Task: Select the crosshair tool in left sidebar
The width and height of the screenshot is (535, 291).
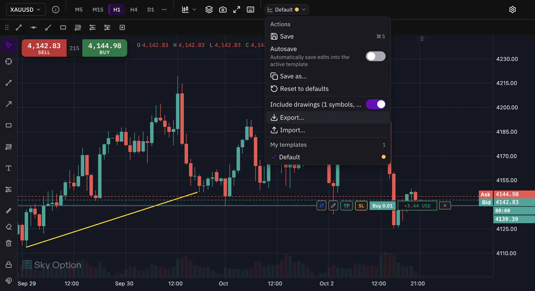Action: click(x=8, y=61)
